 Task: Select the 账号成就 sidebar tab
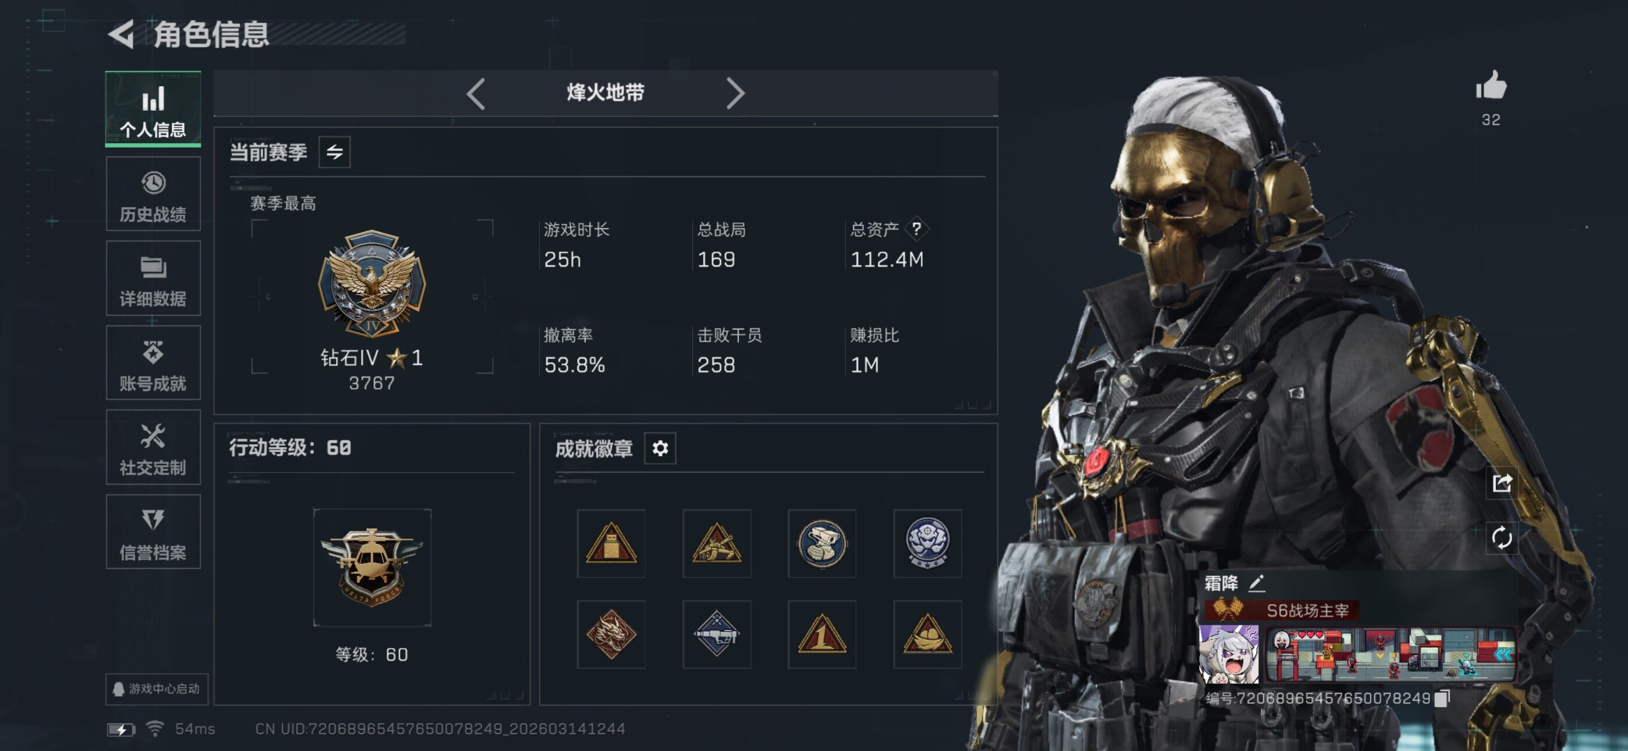tap(153, 363)
